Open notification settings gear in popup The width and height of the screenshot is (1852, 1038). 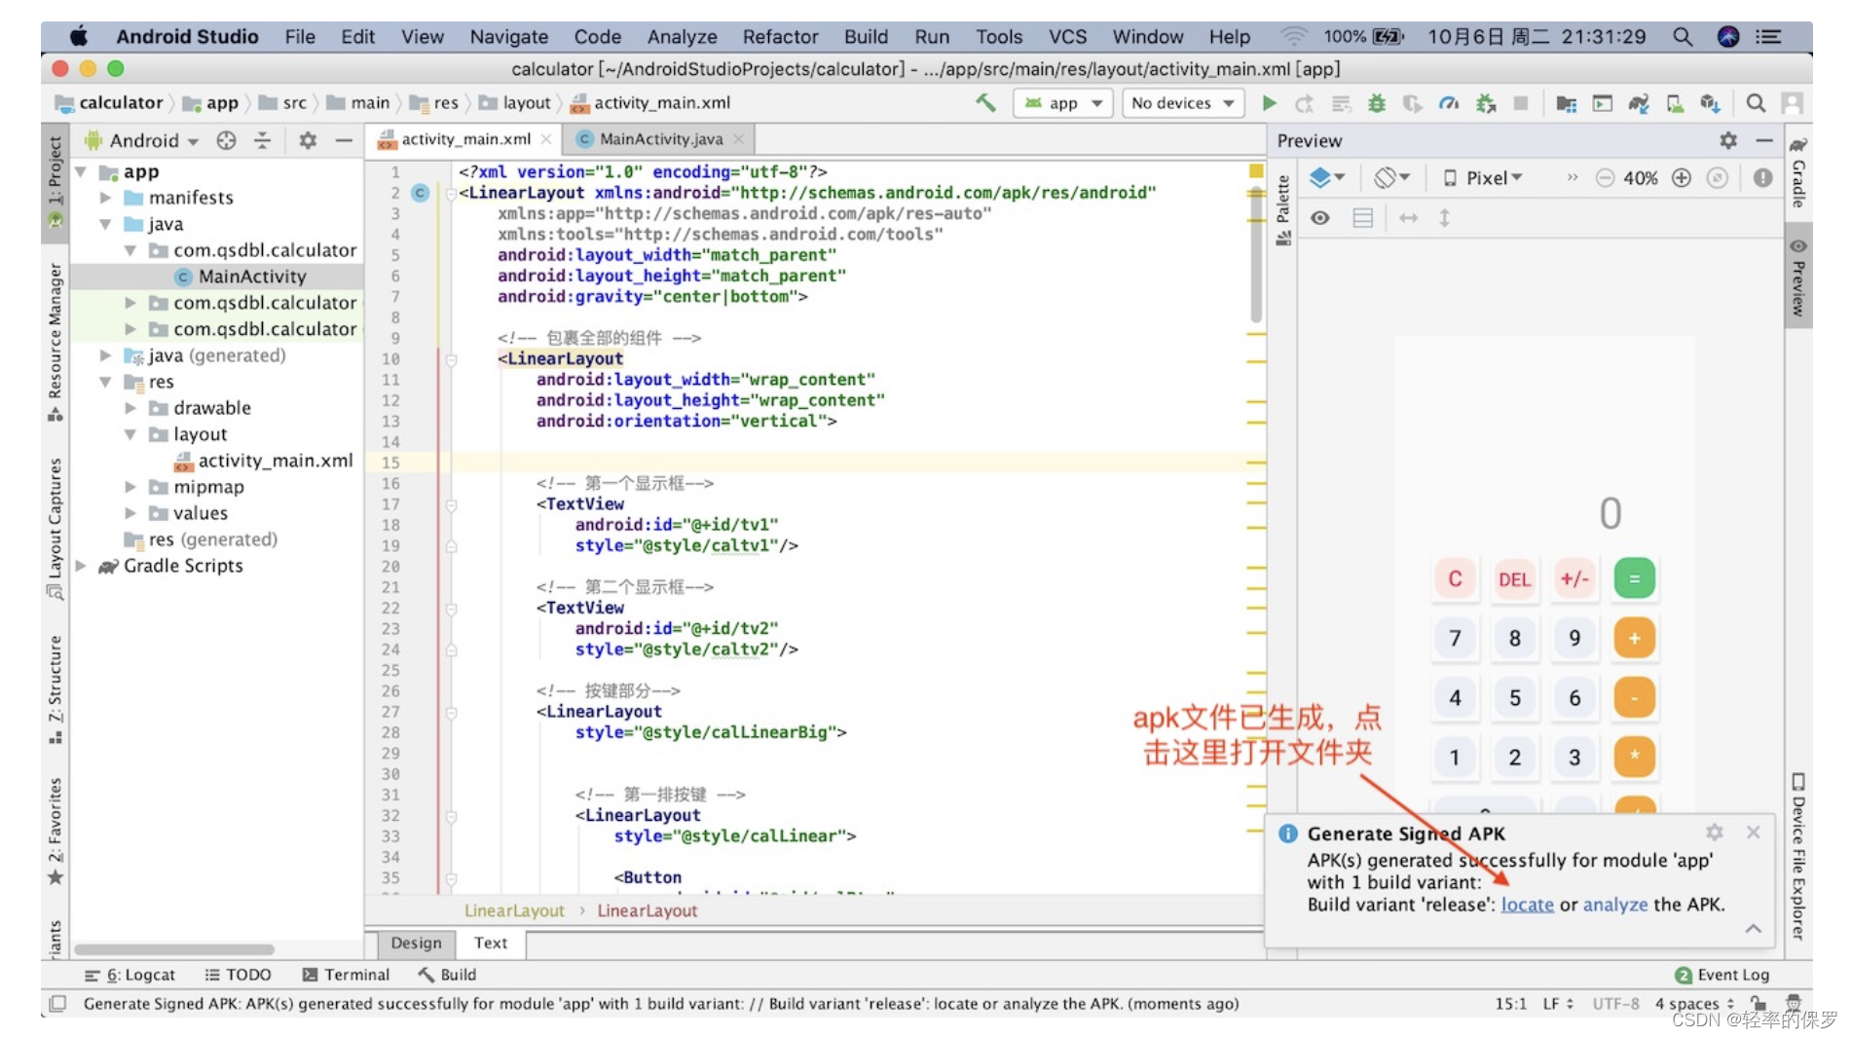pos(1714,832)
